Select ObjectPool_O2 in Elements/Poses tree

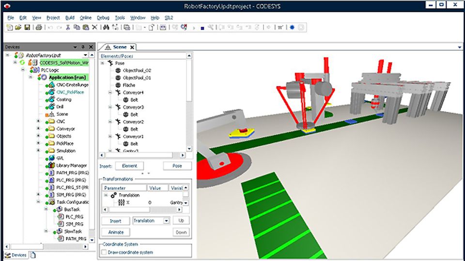click(x=137, y=71)
